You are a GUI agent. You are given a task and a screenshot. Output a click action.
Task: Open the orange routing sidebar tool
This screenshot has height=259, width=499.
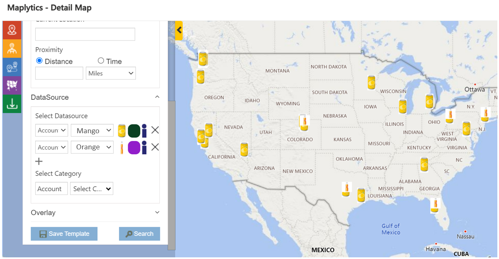(x=12, y=48)
